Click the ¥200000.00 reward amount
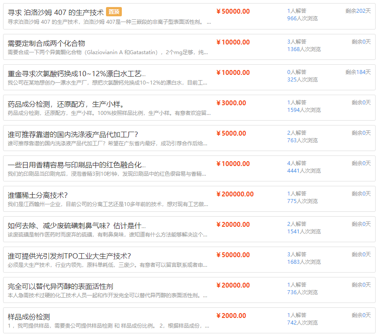This screenshot has width=380, height=336. click(x=235, y=194)
